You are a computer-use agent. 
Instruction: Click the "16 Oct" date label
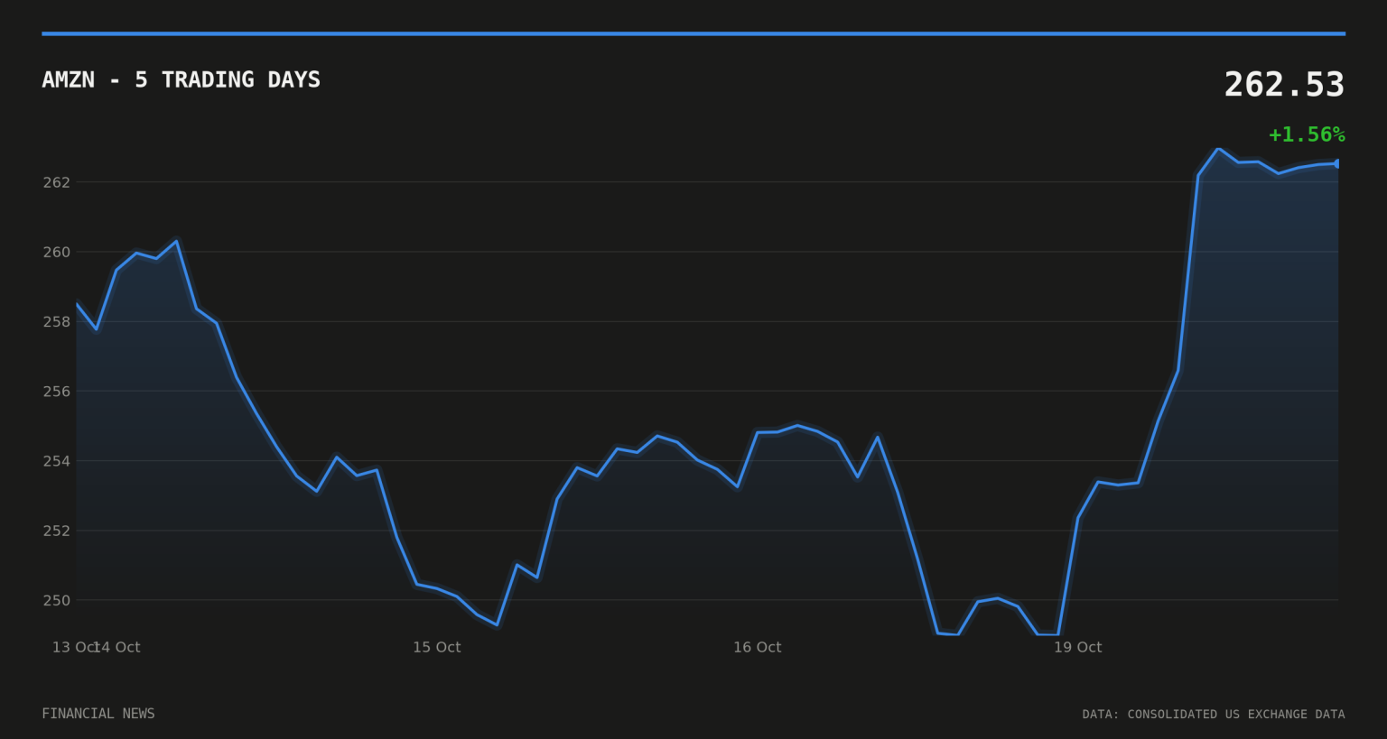[758, 647]
